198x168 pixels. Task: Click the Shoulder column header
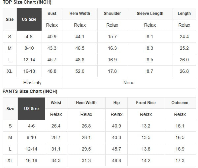pyautogui.click(x=112, y=14)
